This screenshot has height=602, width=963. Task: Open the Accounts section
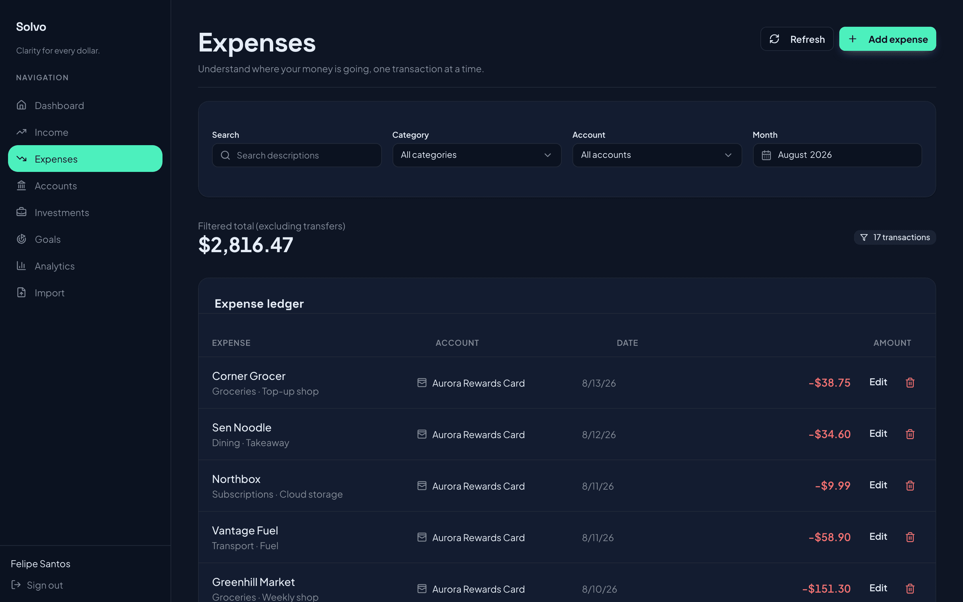(x=85, y=186)
